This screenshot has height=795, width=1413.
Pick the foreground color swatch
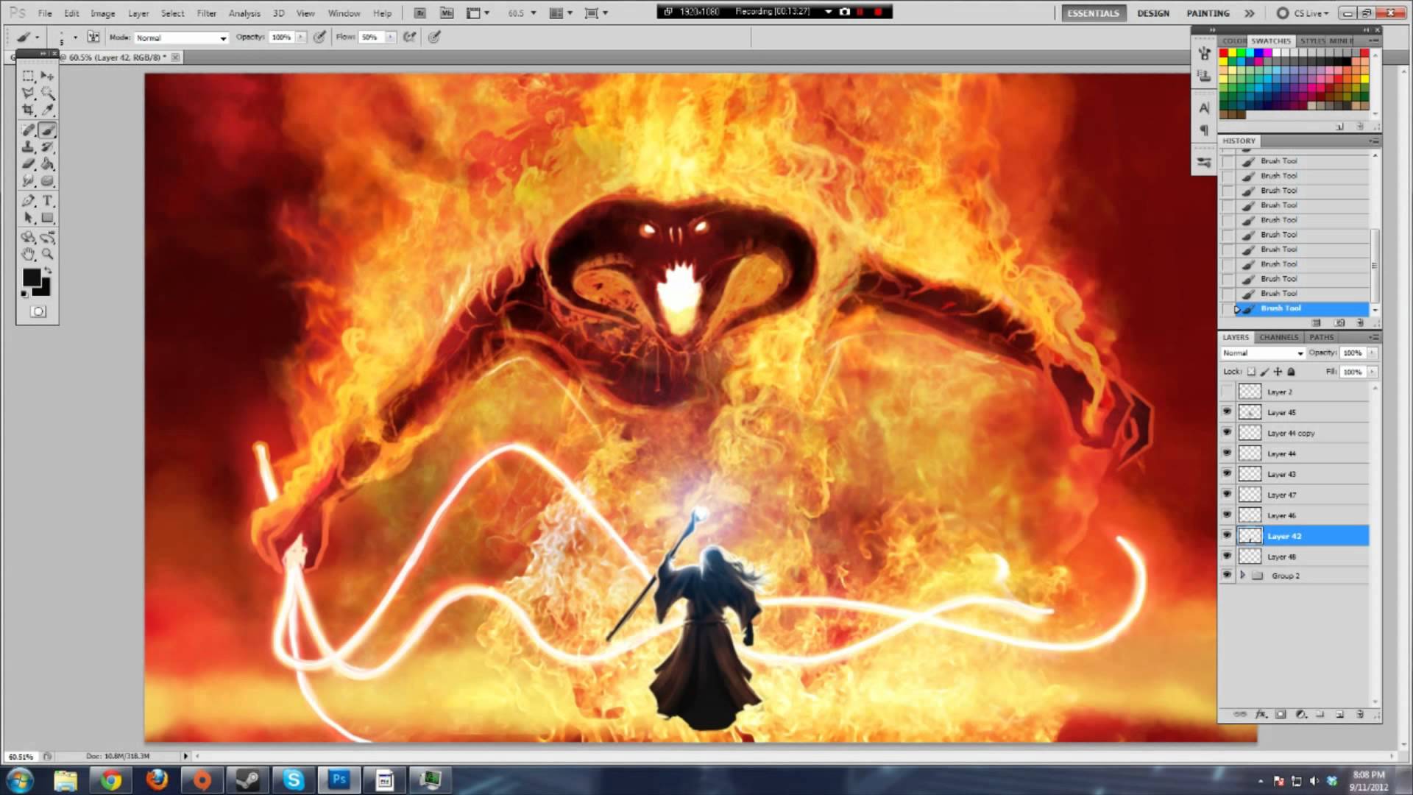[x=32, y=278]
